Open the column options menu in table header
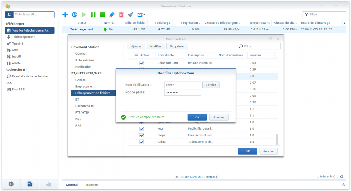This screenshot has height=191, width=351. point(344,23)
